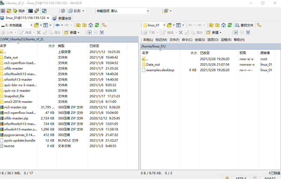Viewport: 281px width, 179px height.
Task: Click the local 新建 new button
Action: click(72, 33)
